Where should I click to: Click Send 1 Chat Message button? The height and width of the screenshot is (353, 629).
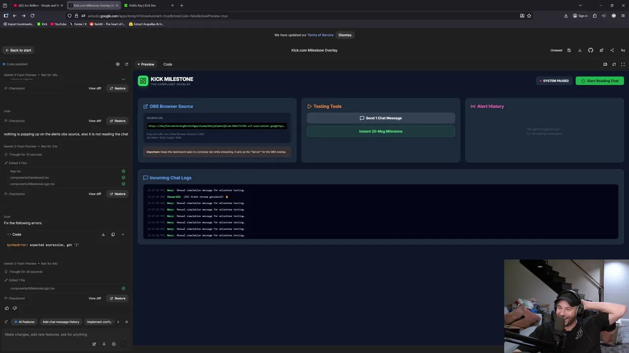381,118
